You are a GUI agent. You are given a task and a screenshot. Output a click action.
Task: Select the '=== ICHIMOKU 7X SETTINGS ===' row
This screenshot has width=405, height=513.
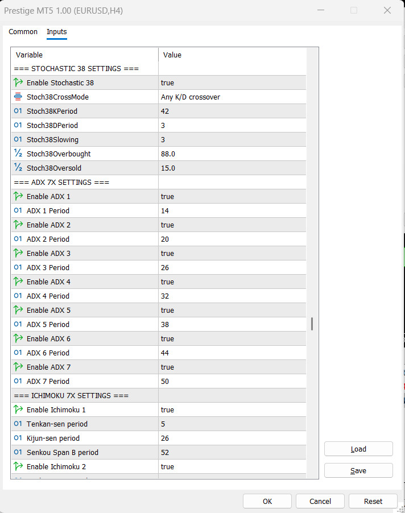coord(159,395)
